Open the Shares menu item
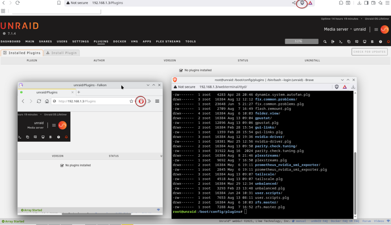This screenshot has width=391, height=225. pos(45,42)
